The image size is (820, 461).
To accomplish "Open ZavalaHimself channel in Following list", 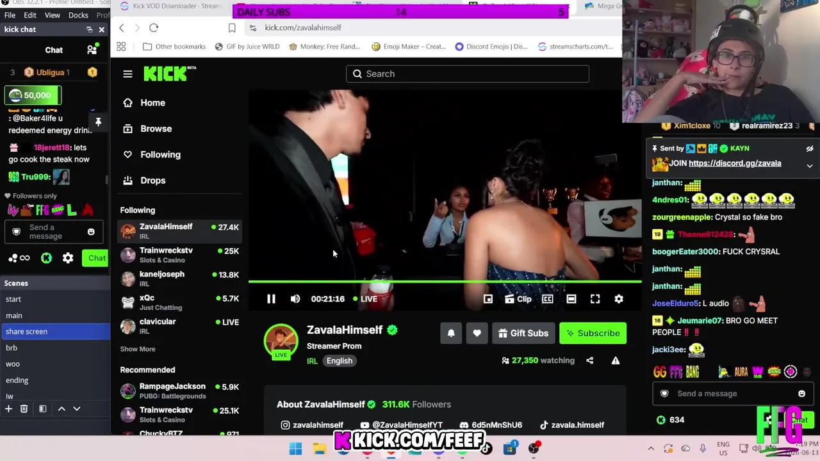I will [x=179, y=231].
